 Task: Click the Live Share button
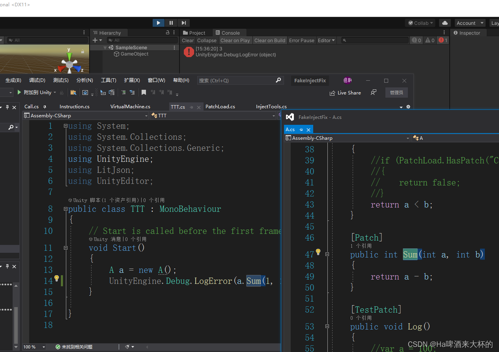tap(346, 93)
